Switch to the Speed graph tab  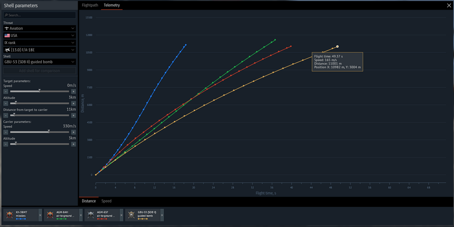pos(106,201)
